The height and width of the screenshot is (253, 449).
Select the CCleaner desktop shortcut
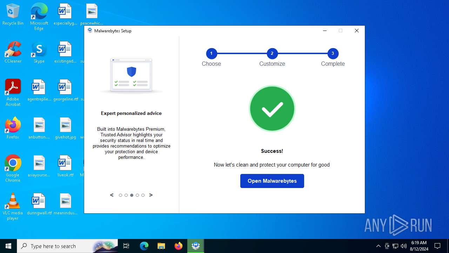coord(13,52)
